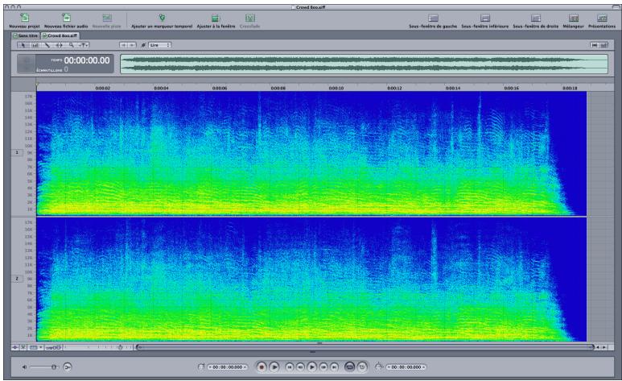The width and height of the screenshot is (622, 381).
Task: Click the center Play button
Action: (311, 367)
